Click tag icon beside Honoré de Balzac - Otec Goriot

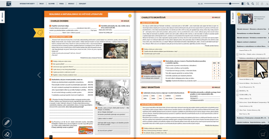[x=237, y=83]
